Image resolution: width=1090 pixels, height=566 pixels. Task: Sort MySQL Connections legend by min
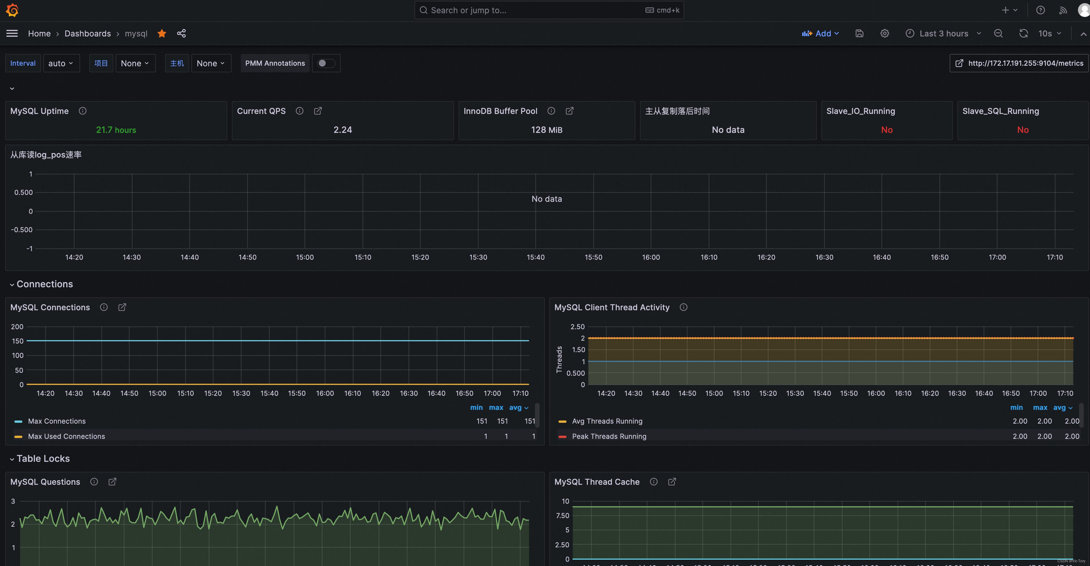[x=476, y=407]
